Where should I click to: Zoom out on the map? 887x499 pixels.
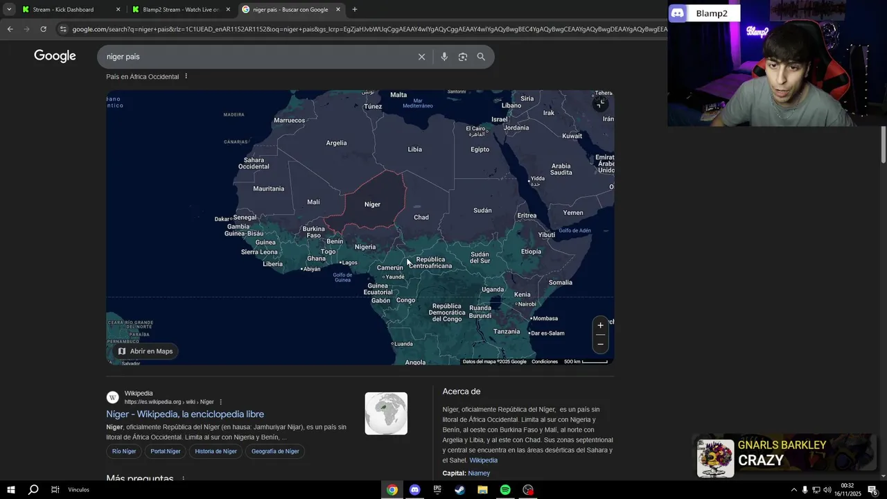point(601,344)
